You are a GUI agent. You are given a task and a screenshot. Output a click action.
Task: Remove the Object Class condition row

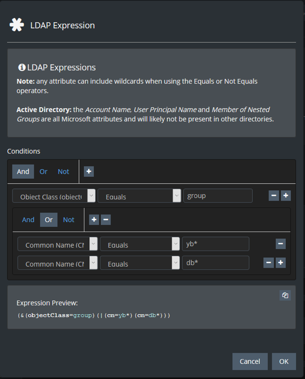[x=274, y=196]
